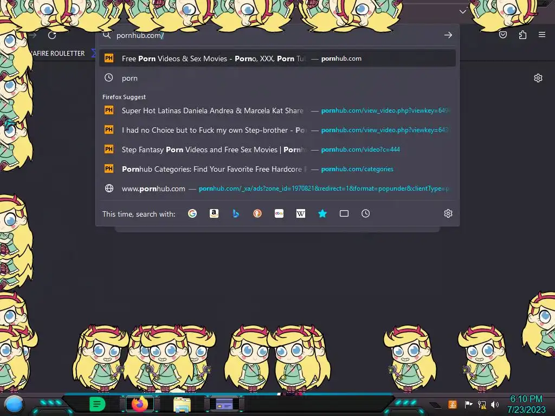Open the Firefox hamburger menu
Image resolution: width=555 pixels, height=416 pixels.
point(542,35)
